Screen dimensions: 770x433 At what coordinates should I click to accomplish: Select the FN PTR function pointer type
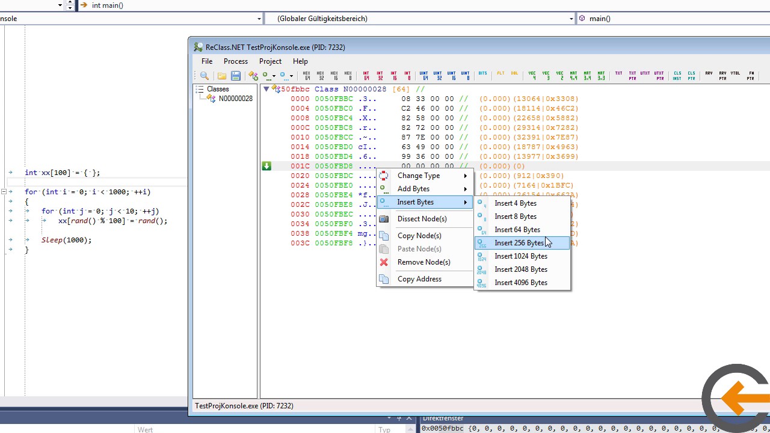tap(751, 76)
